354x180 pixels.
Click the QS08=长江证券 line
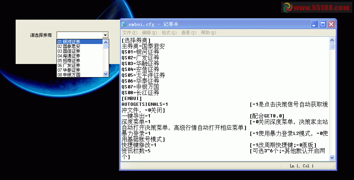click(140, 93)
